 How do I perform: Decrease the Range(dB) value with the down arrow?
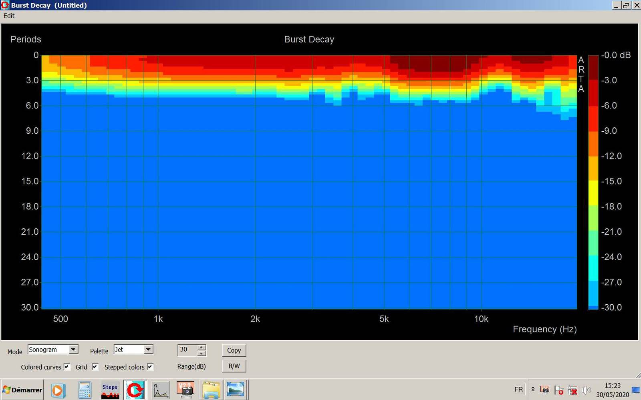(x=202, y=353)
